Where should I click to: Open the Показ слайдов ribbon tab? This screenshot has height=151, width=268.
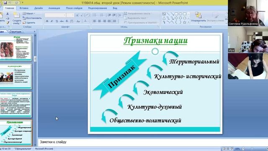(74, 8)
